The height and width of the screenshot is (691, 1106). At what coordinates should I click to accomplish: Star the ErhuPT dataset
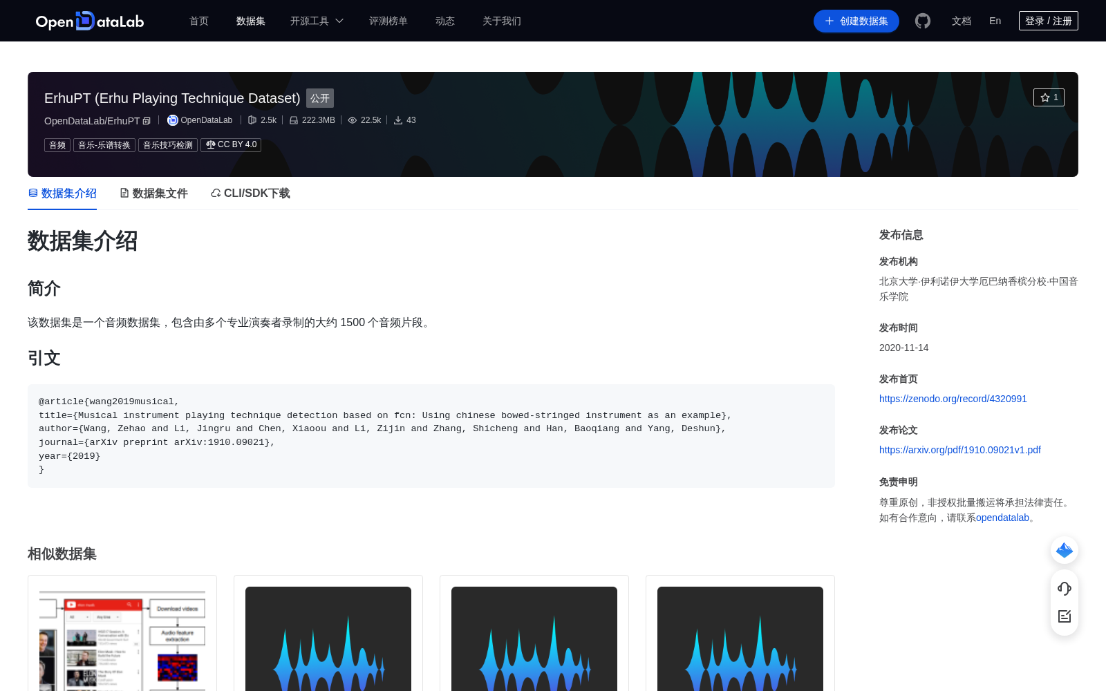pyautogui.click(x=1049, y=97)
